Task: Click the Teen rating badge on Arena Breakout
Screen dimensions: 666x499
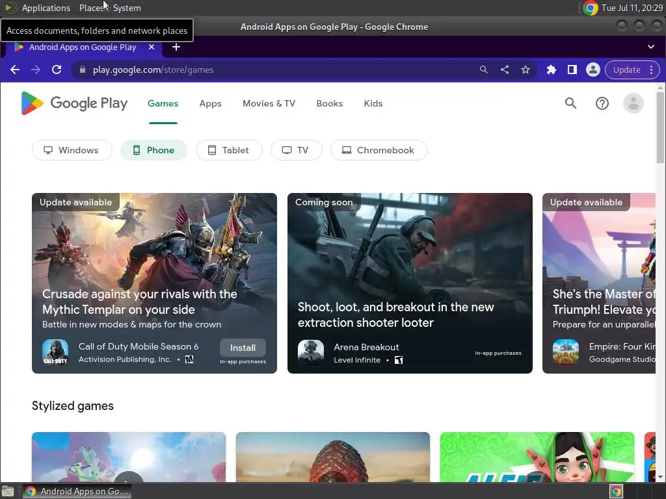Action: coord(399,360)
